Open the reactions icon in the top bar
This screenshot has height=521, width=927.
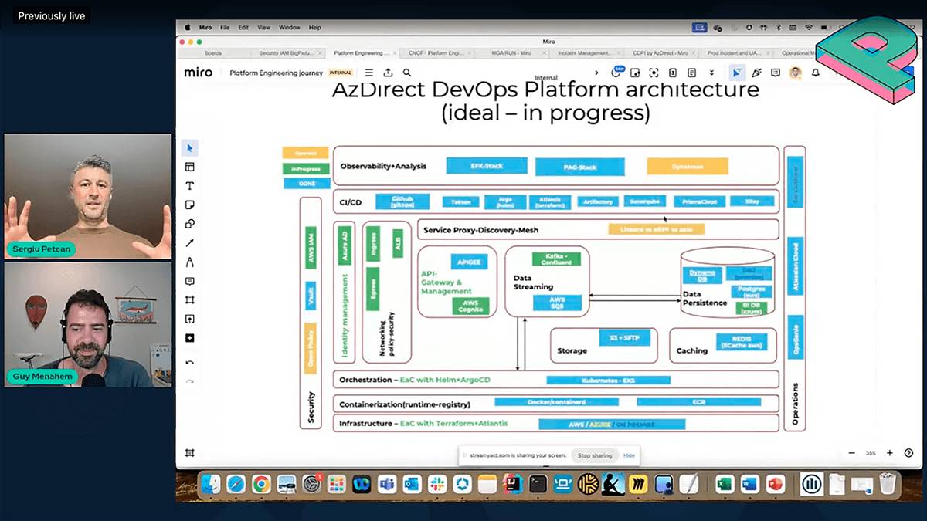pyautogui.click(x=756, y=73)
